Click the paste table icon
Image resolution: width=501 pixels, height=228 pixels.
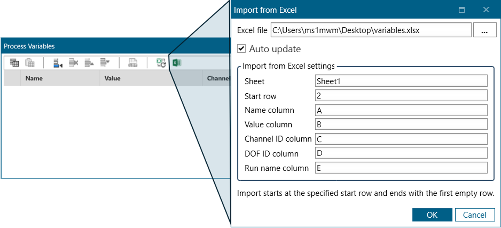tap(30, 63)
